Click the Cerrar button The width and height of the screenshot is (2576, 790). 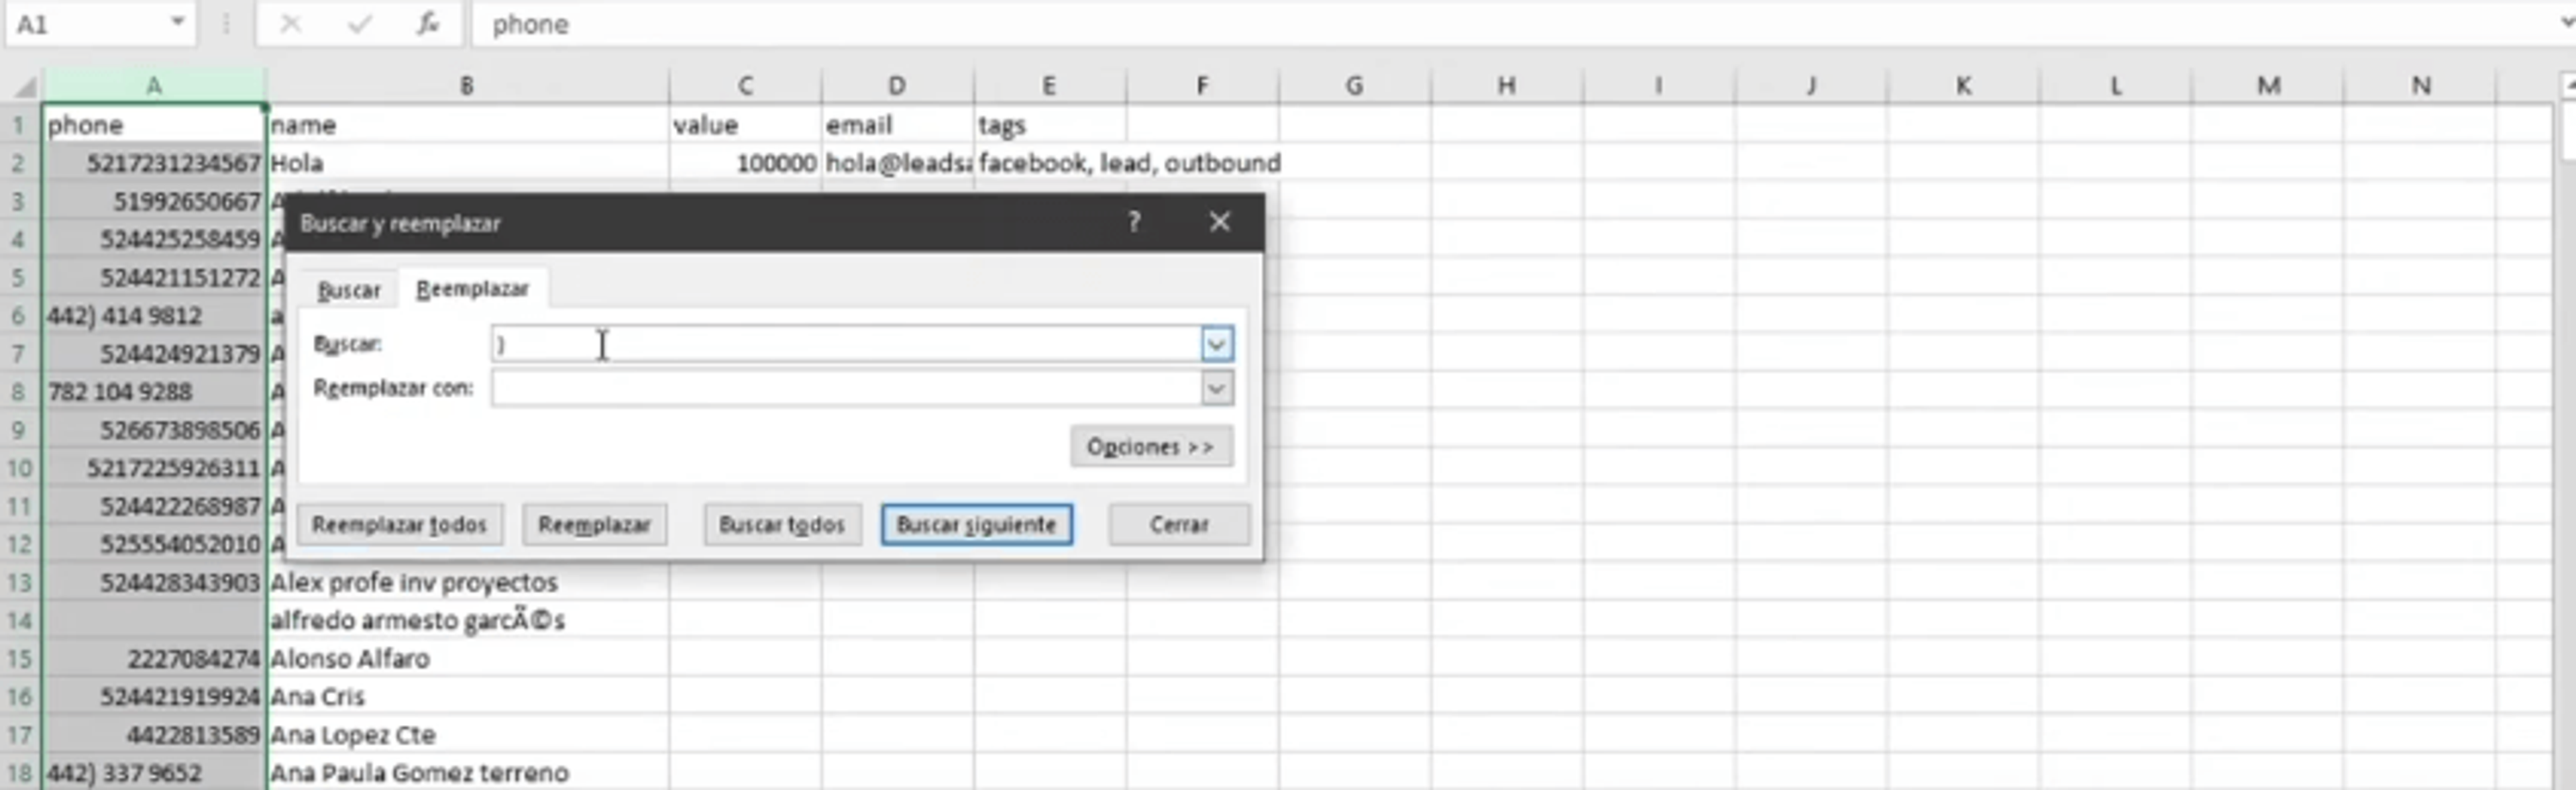pyautogui.click(x=1179, y=525)
